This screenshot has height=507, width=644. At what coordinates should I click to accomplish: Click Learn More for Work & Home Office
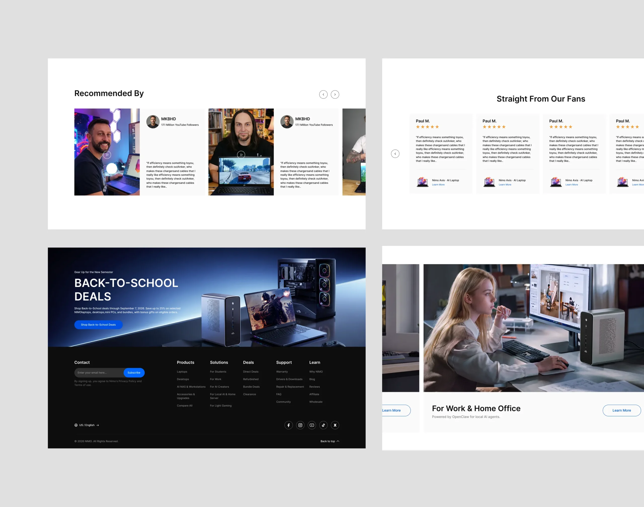[x=621, y=410]
